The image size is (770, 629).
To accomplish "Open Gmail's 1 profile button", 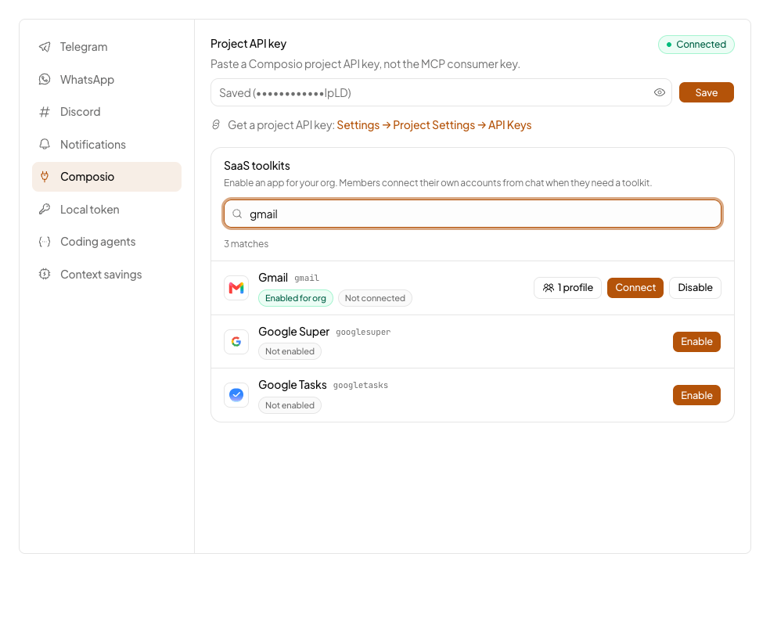I will click(x=567, y=288).
